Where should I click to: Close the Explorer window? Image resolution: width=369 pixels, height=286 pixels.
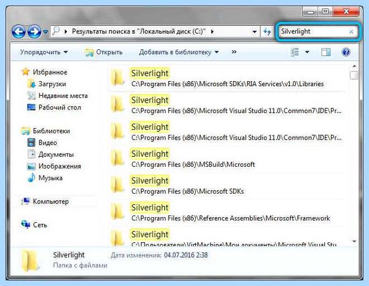click(x=346, y=11)
